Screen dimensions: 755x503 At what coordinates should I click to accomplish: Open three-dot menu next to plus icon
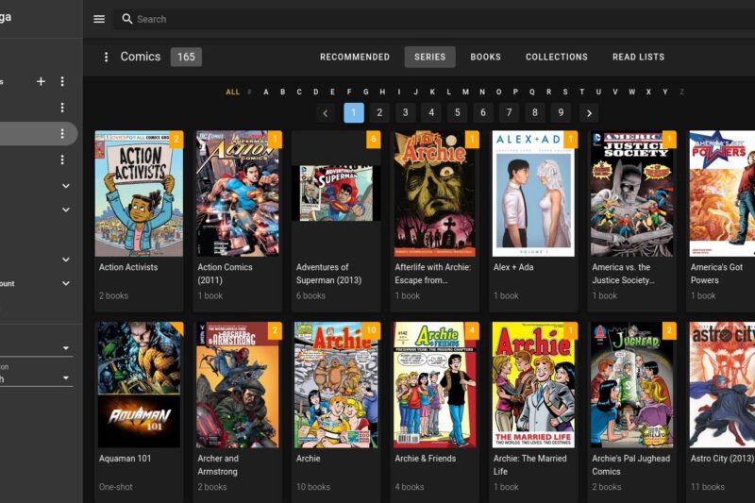62,81
